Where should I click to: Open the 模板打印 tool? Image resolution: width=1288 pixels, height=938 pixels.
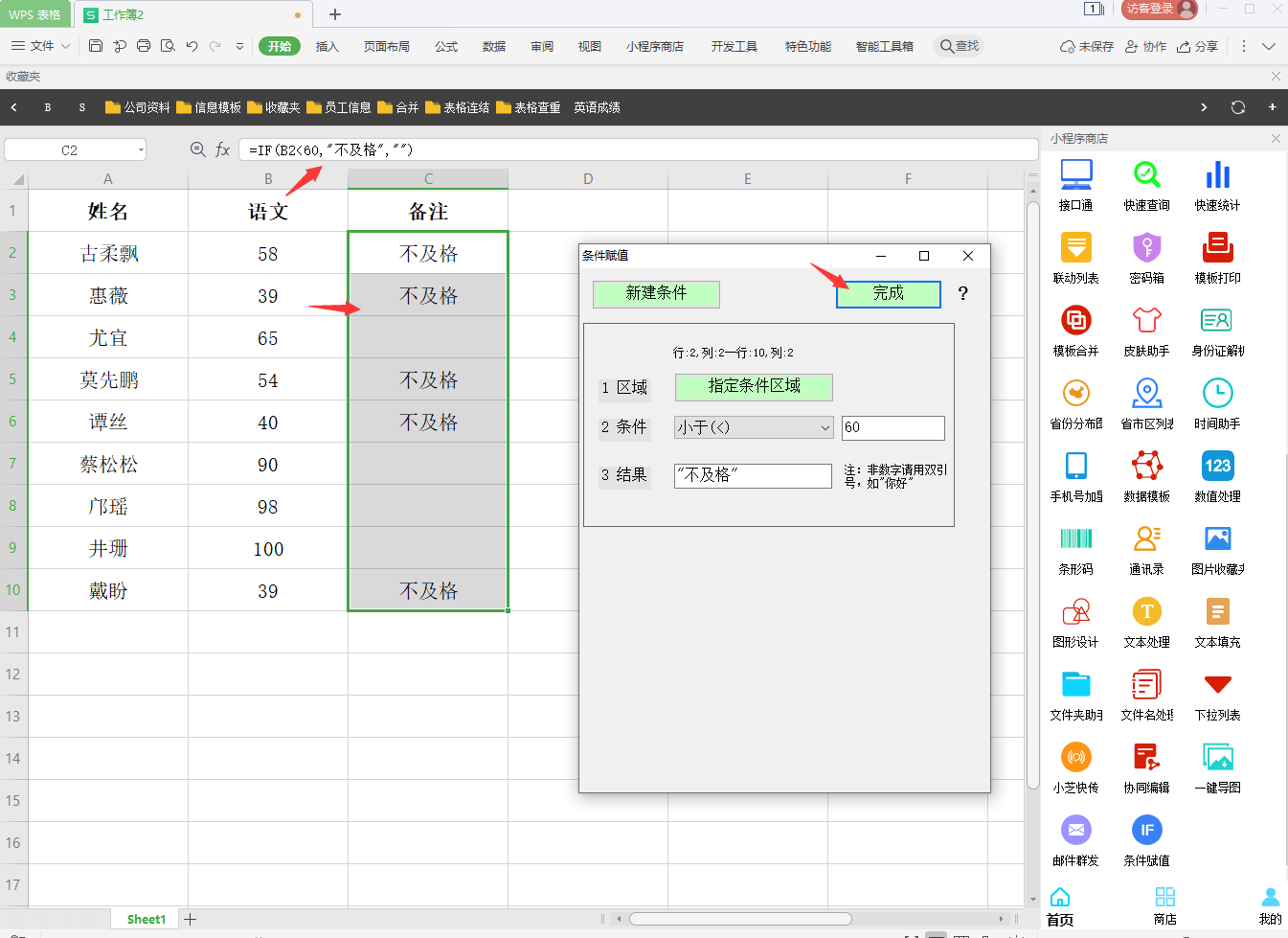[1217, 258]
